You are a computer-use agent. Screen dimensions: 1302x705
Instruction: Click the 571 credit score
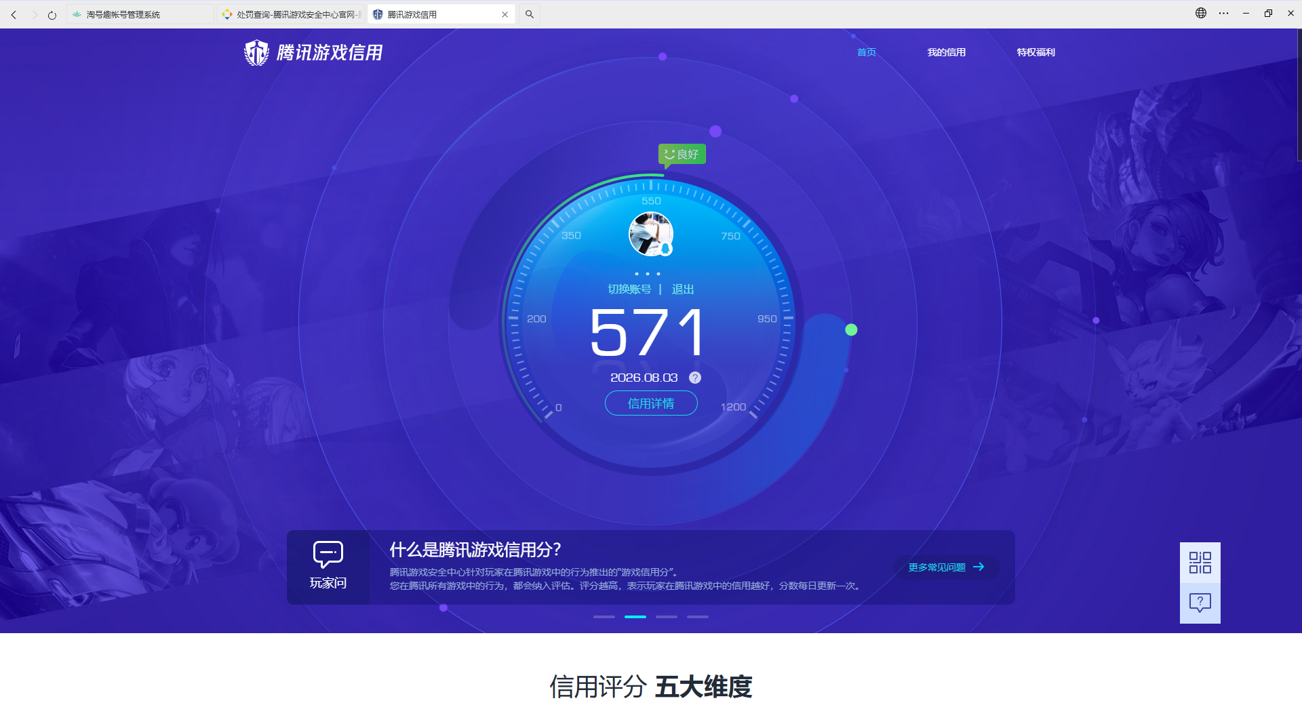pos(648,332)
